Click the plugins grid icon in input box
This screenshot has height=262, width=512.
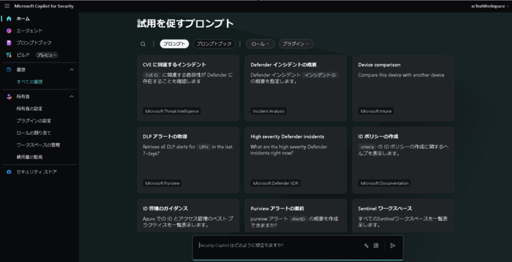(x=376, y=246)
